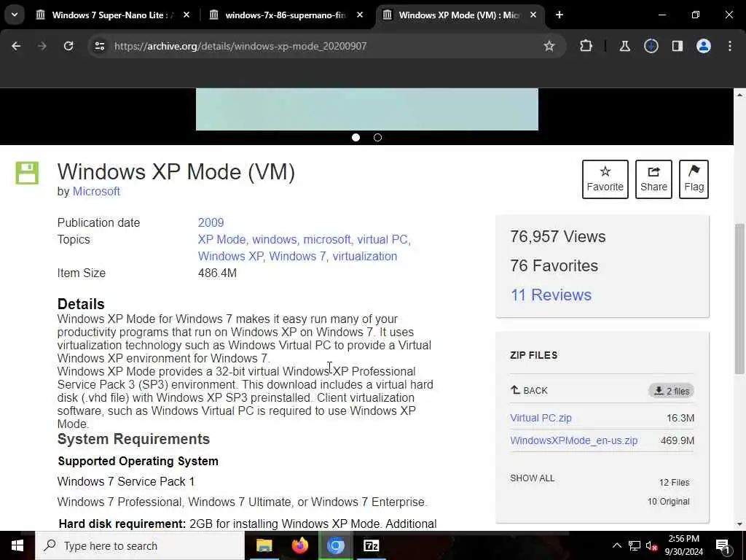Close the Windows XP Mode (VM) tab
Viewport: 746px width, 560px height.
coord(533,15)
